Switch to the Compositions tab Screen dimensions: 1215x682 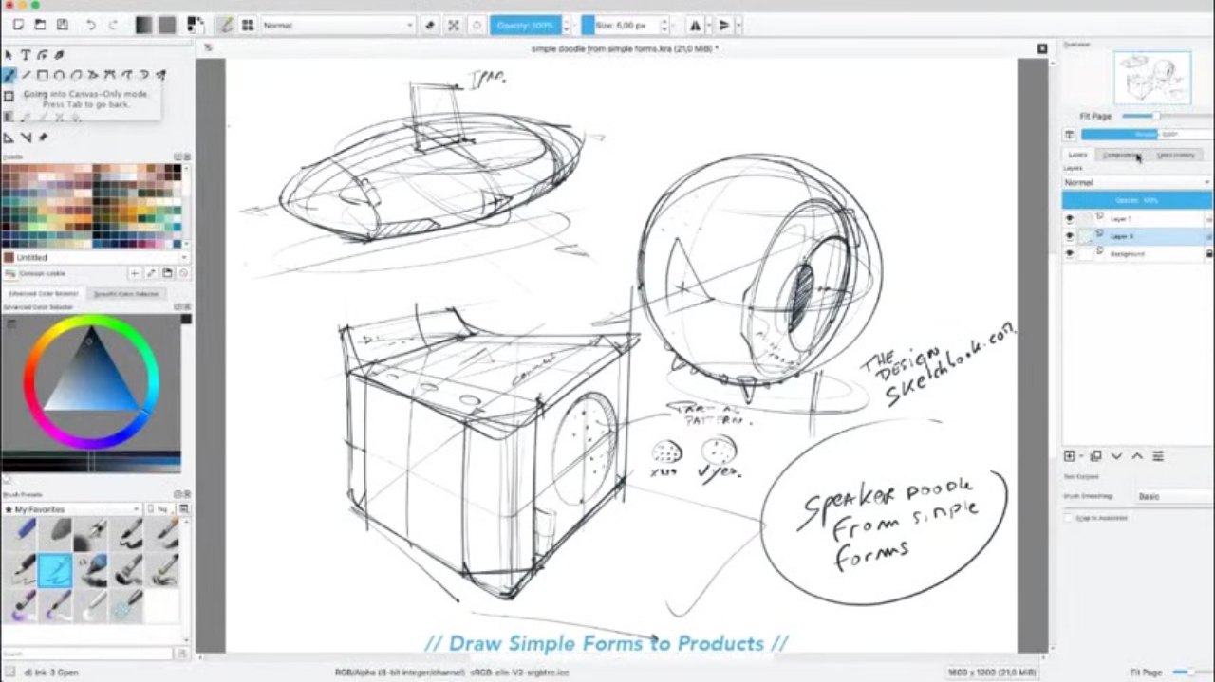point(1122,155)
